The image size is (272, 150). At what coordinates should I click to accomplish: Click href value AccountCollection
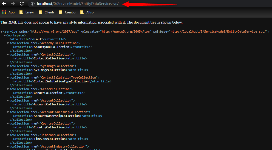pos(56,100)
